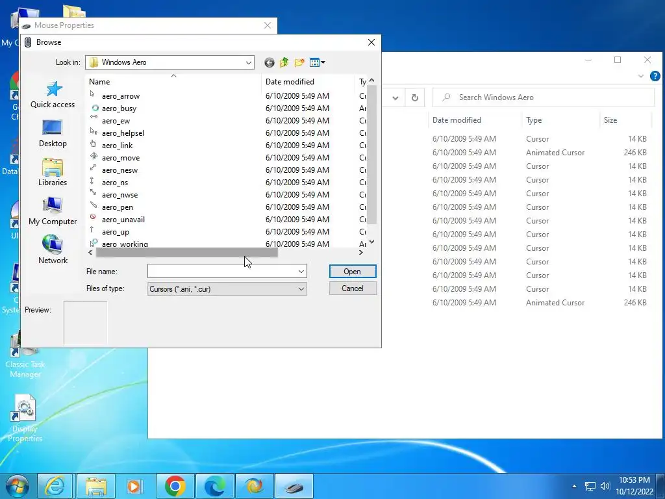Expand the Explorer address history dropdown
The width and height of the screenshot is (665, 499).
point(395,98)
